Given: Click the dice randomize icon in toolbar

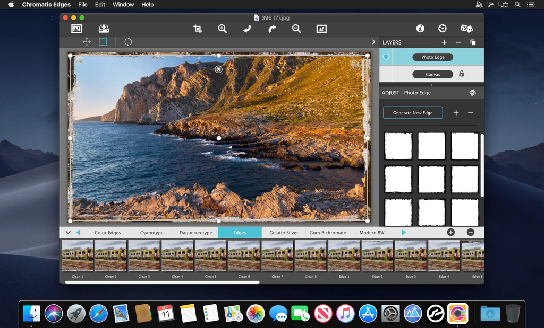Looking at the screenshot, I should pyautogui.click(x=466, y=29).
